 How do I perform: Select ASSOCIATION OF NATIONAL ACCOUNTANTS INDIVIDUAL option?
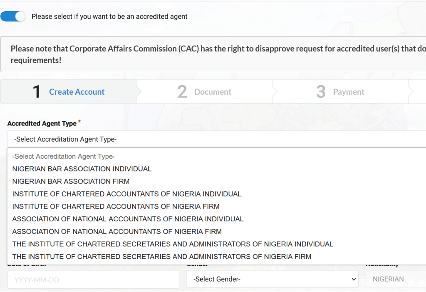(x=128, y=219)
